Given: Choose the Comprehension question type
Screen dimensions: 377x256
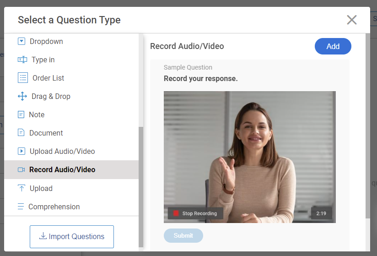Looking at the screenshot, I should click(54, 207).
